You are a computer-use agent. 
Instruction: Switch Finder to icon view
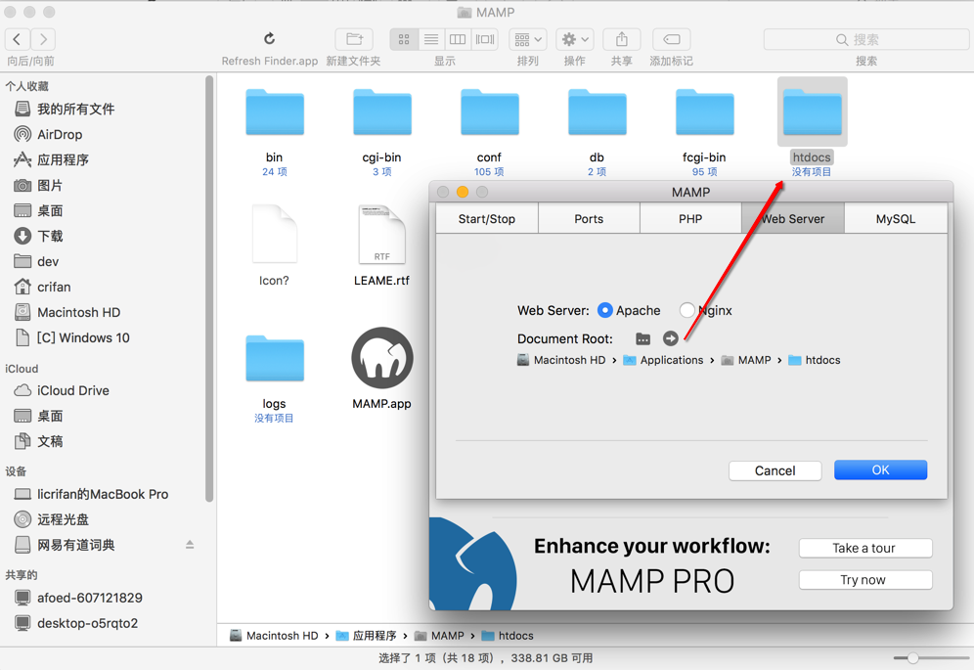404,40
